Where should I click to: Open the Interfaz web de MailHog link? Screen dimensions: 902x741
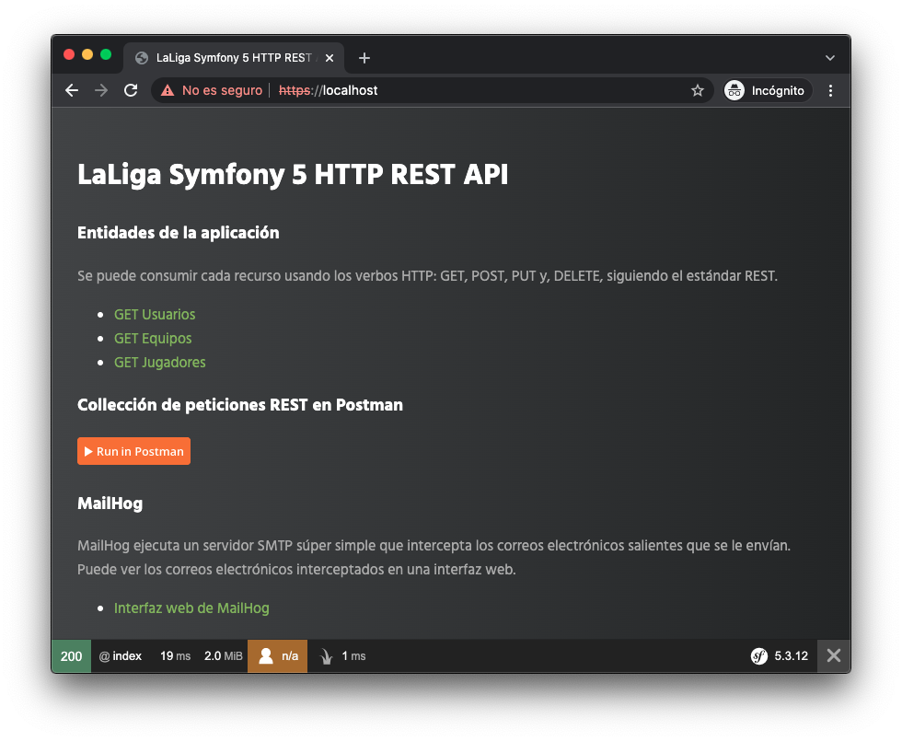191,608
